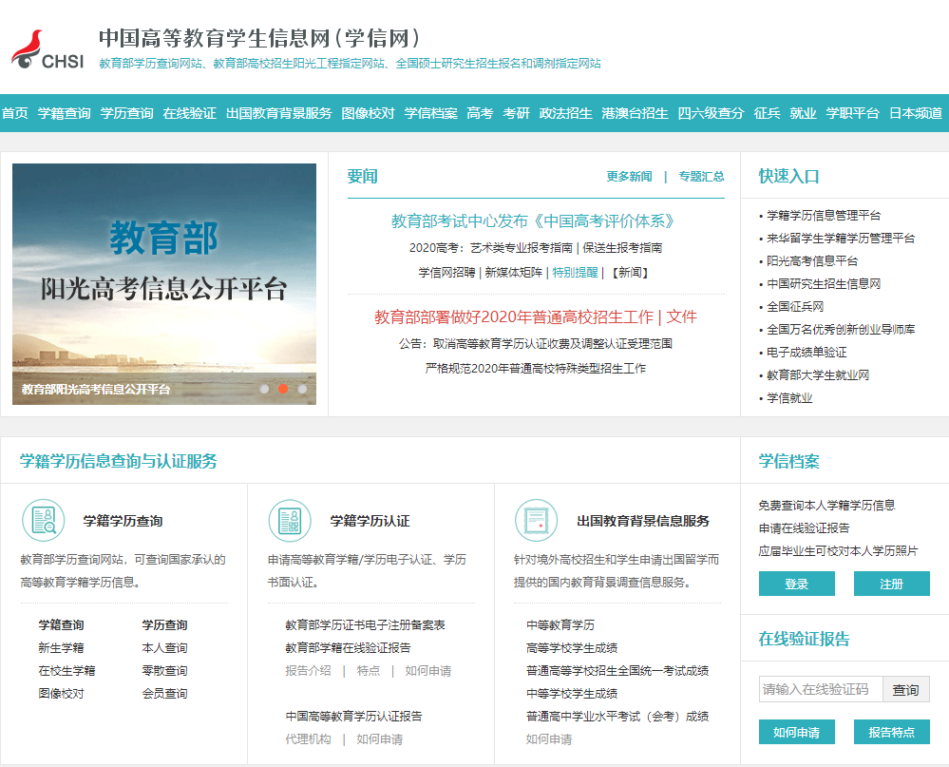Screen dimensions: 949x767
Task: Open the 更多新闻 link
Action: coord(629,177)
